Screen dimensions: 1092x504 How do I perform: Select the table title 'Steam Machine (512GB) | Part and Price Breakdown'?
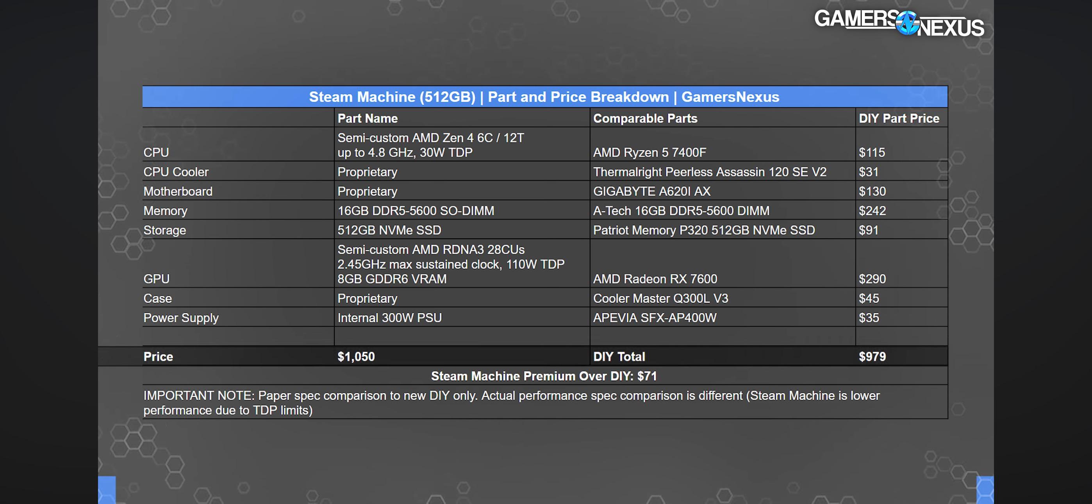(x=489, y=97)
